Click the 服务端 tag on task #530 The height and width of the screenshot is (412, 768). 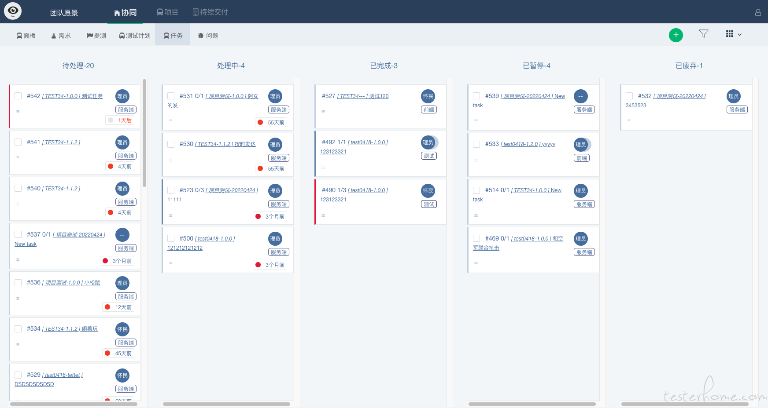pyautogui.click(x=279, y=158)
